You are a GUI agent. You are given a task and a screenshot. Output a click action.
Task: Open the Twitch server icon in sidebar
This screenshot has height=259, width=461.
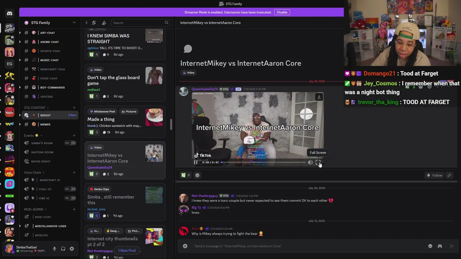10,208
